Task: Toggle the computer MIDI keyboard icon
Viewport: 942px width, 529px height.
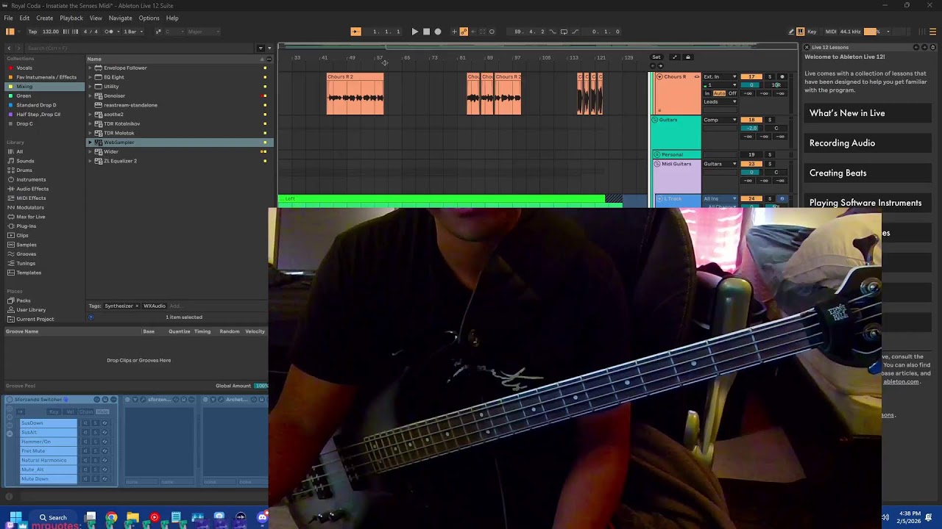Action: pos(801,32)
